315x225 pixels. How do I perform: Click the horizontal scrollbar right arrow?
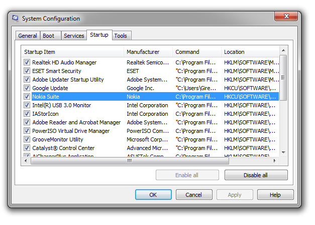(x=275, y=161)
